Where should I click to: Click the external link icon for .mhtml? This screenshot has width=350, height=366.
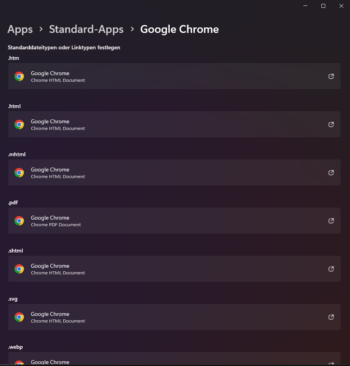(331, 173)
